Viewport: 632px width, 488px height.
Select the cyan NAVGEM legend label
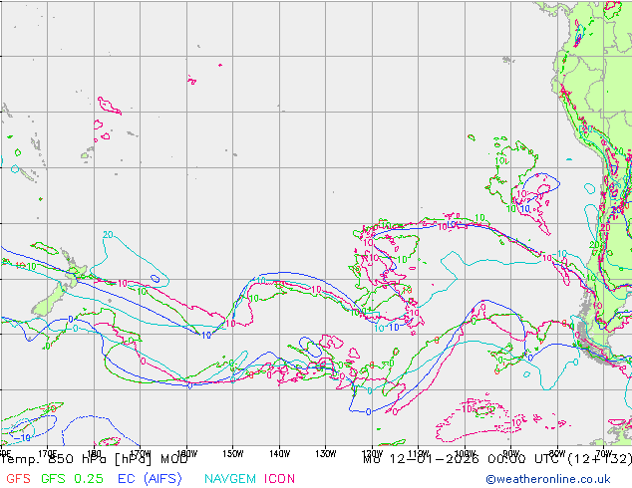(230, 479)
